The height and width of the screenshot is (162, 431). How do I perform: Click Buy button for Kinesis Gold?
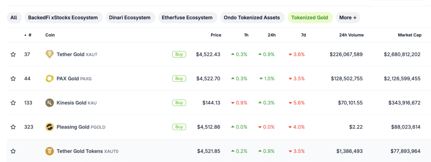pos(179,103)
